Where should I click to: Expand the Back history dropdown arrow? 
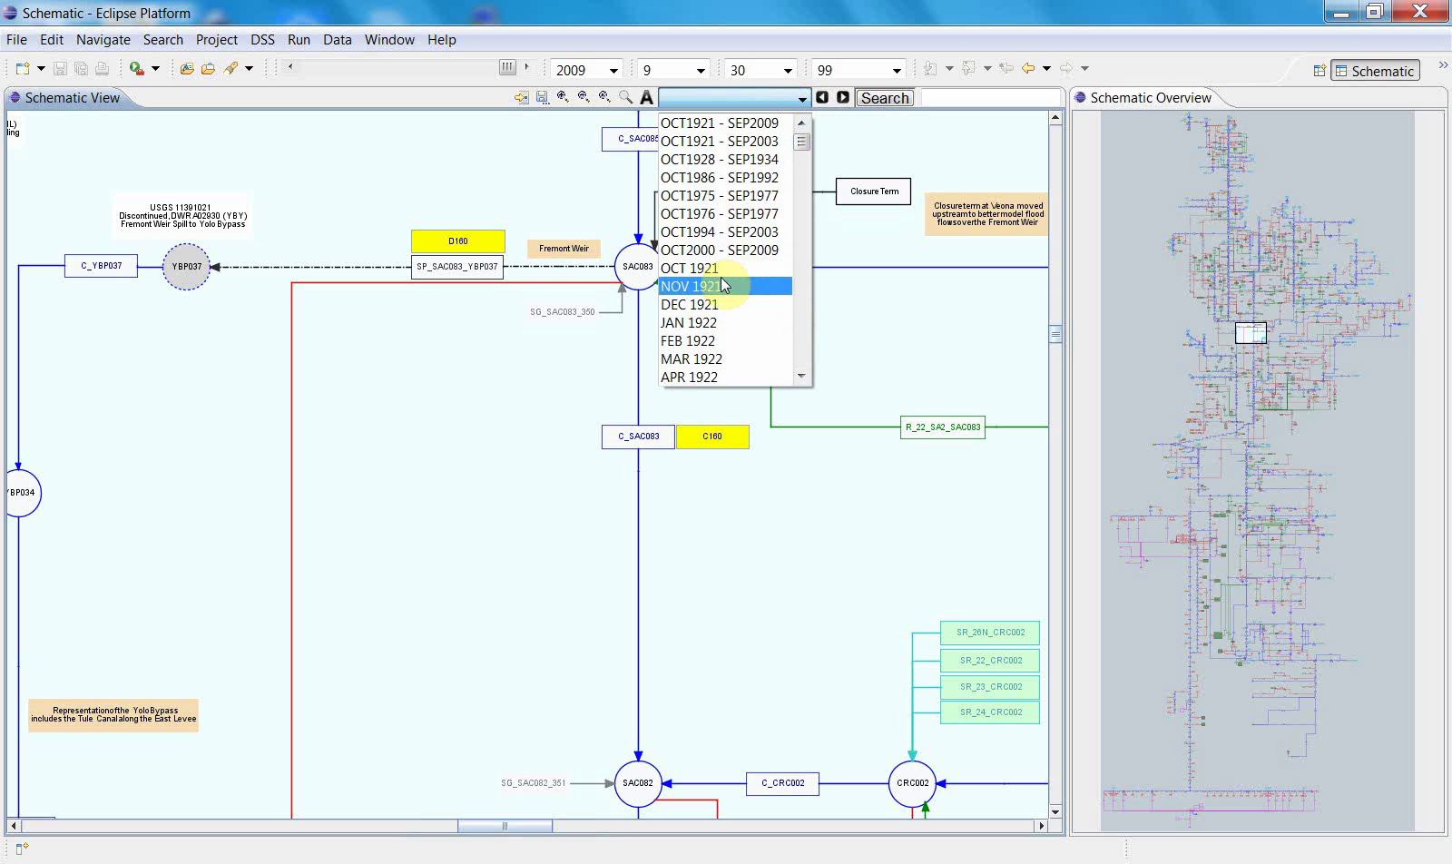click(x=1046, y=69)
